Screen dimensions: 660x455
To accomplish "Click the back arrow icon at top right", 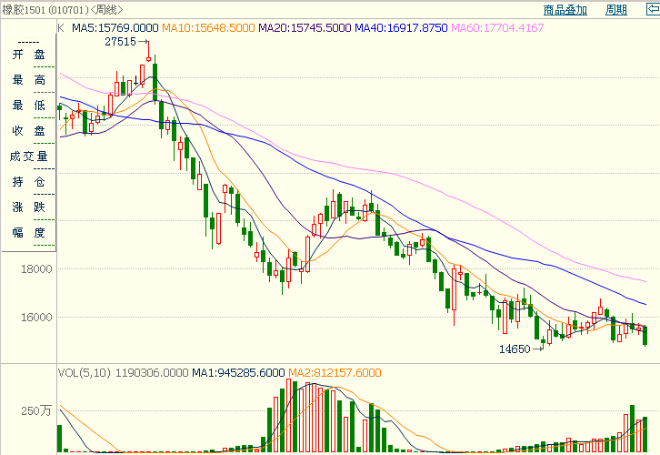I will point(649,10).
